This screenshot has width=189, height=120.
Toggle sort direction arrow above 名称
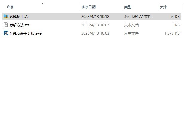42,4
